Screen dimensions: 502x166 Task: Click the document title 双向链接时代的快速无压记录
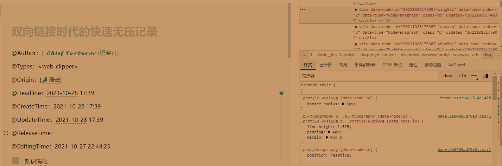pos(84,32)
